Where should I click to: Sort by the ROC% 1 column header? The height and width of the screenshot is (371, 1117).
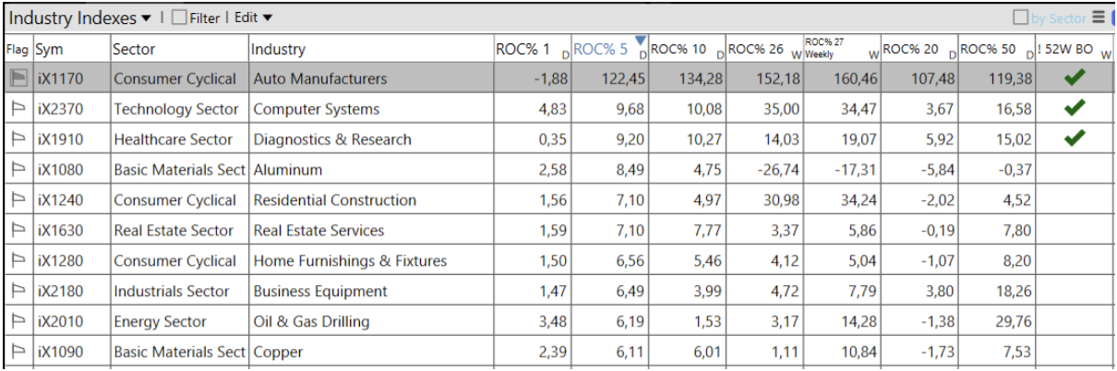[523, 50]
